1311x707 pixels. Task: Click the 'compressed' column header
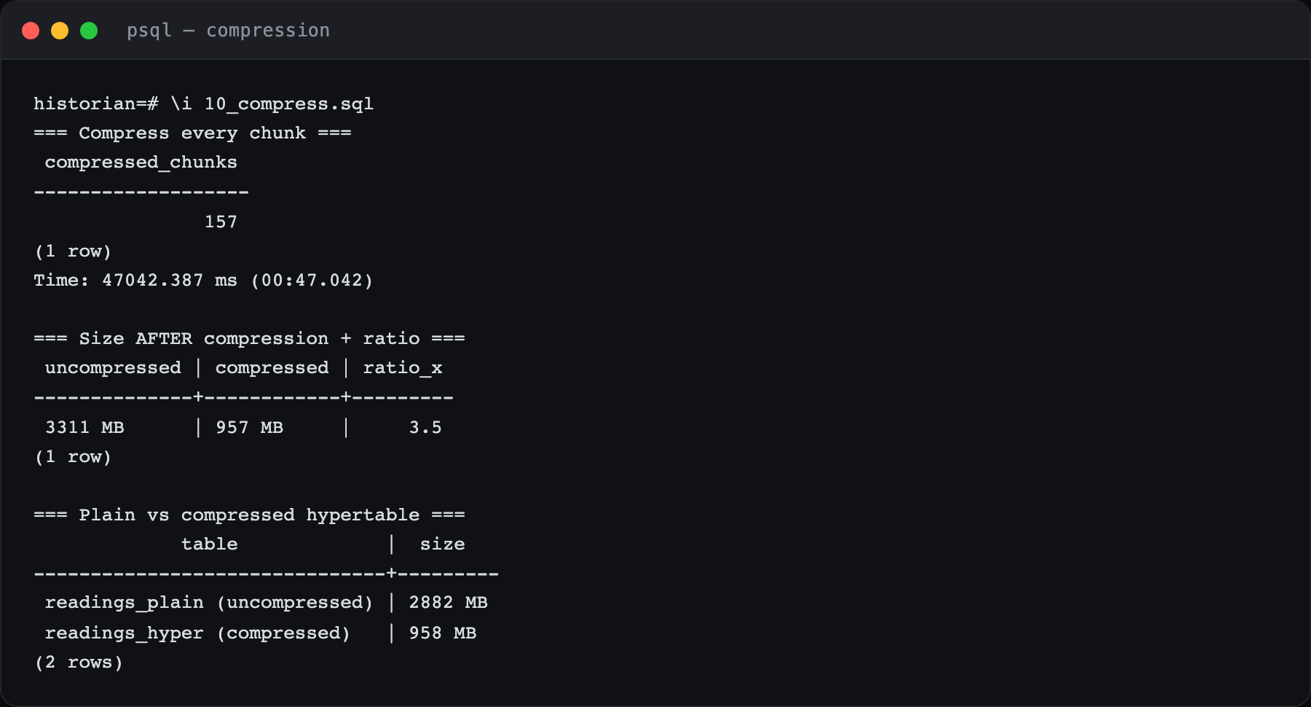[x=272, y=368]
